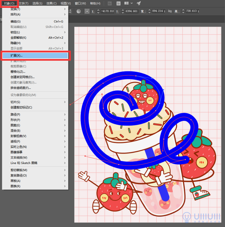Open the 画板(A) submenu
225x227 pixels.
[35, 181]
